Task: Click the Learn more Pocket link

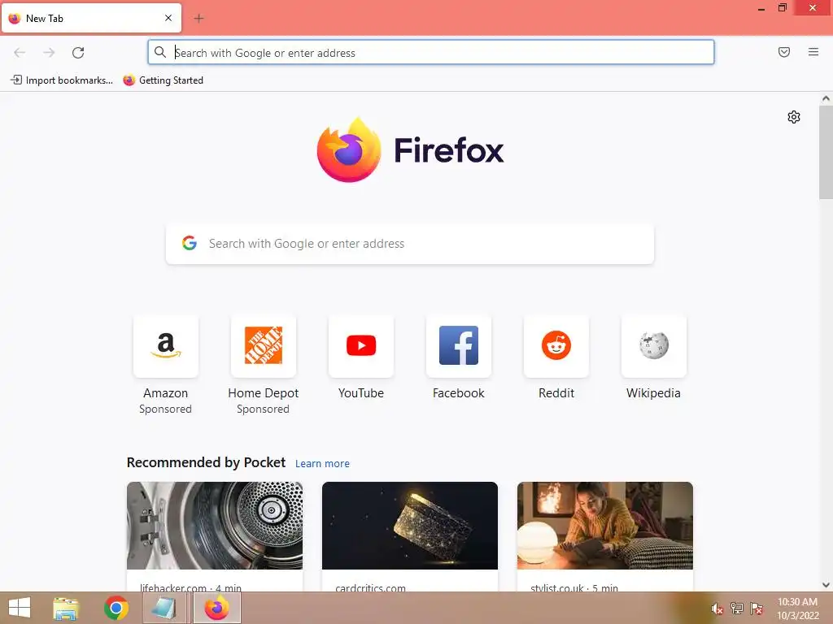Action: pyautogui.click(x=322, y=464)
